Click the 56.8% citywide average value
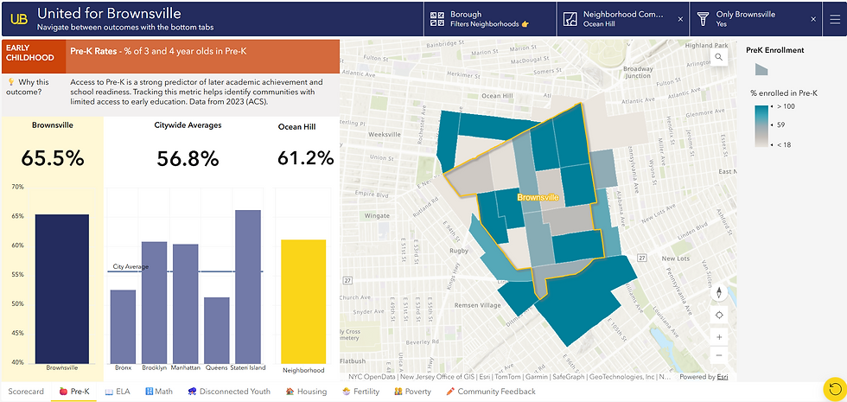Viewport: 847px width, 402px height. [188, 158]
